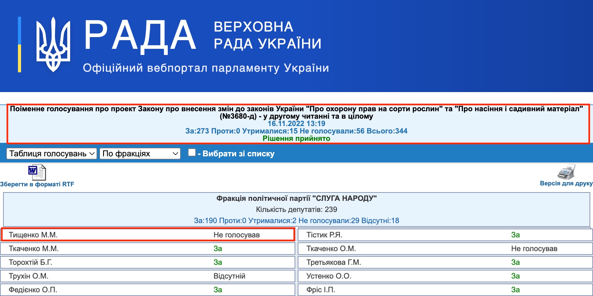593x296 pixels.
Task: Click the Рішення прийнято status text
Action: click(296, 138)
